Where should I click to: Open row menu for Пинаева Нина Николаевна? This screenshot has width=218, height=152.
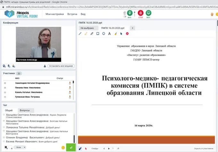point(5,87)
